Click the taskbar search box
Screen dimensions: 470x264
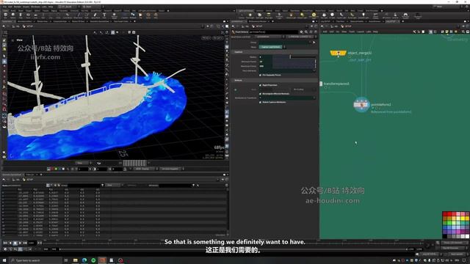pyautogui.click(x=35, y=260)
